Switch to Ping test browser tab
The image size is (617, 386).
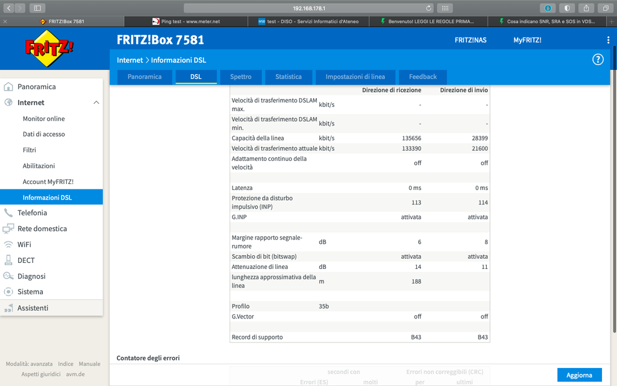click(x=186, y=21)
